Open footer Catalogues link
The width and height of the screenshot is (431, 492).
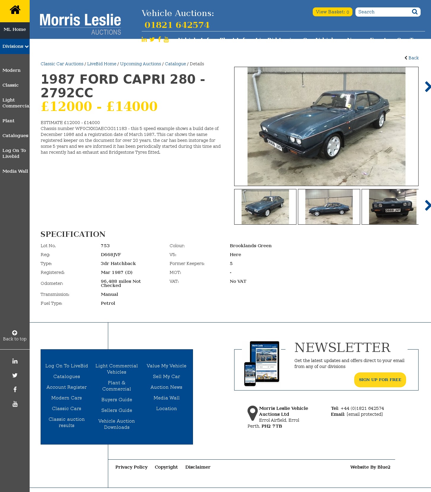pos(67,377)
